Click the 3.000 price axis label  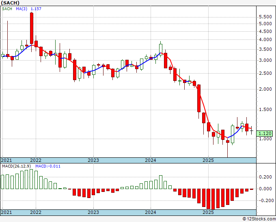(265, 60)
